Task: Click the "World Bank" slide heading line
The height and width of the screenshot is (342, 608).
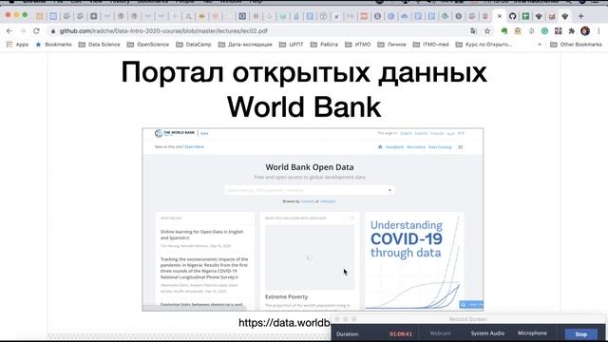Action: [x=304, y=107]
